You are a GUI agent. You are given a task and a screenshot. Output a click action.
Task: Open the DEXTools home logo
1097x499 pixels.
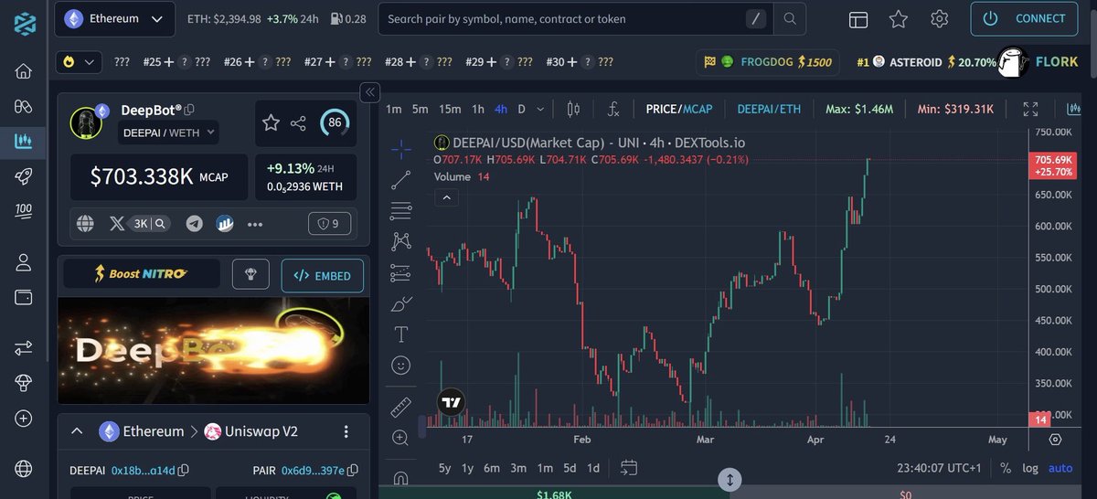(24, 23)
